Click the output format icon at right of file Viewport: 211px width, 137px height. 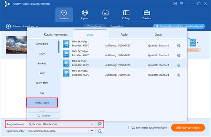click(x=193, y=42)
